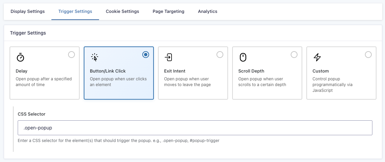Choose the Exit Intent radio button
This screenshot has height=162, width=385.
(x=220, y=55)
